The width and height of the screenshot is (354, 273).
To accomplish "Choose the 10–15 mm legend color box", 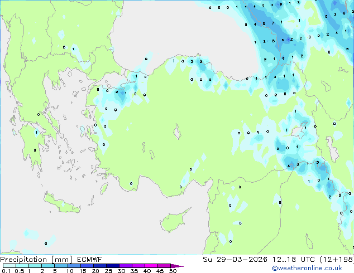I will click(x=74, y=266).
